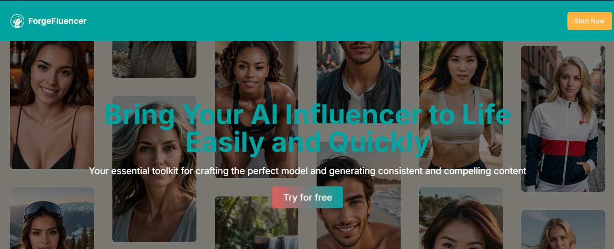This screenshot has height=249, width=614.
Task: Click the Try for free button
Action: coord(307,197)
